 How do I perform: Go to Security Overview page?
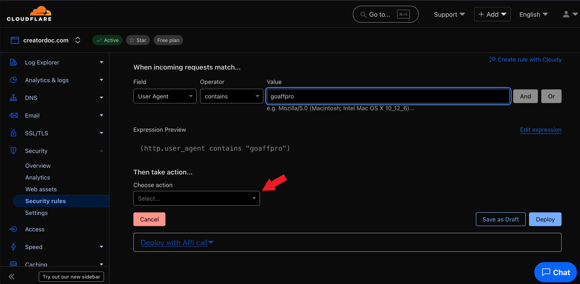[38, 166]
